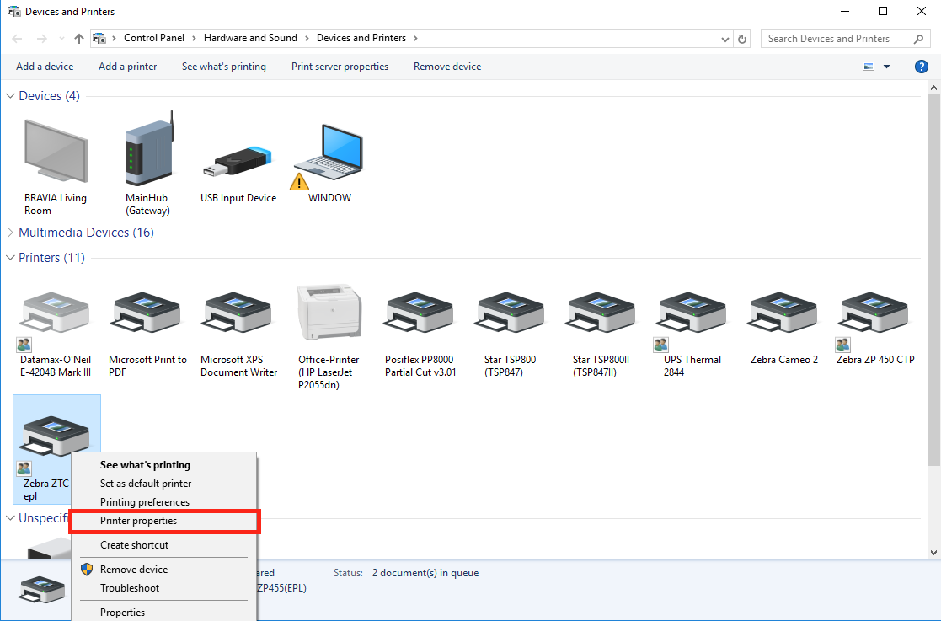Image resolution: width=941 pixels, height=621 pixels.
Task: Click the printer icon in the details pane
Action: 41,589
